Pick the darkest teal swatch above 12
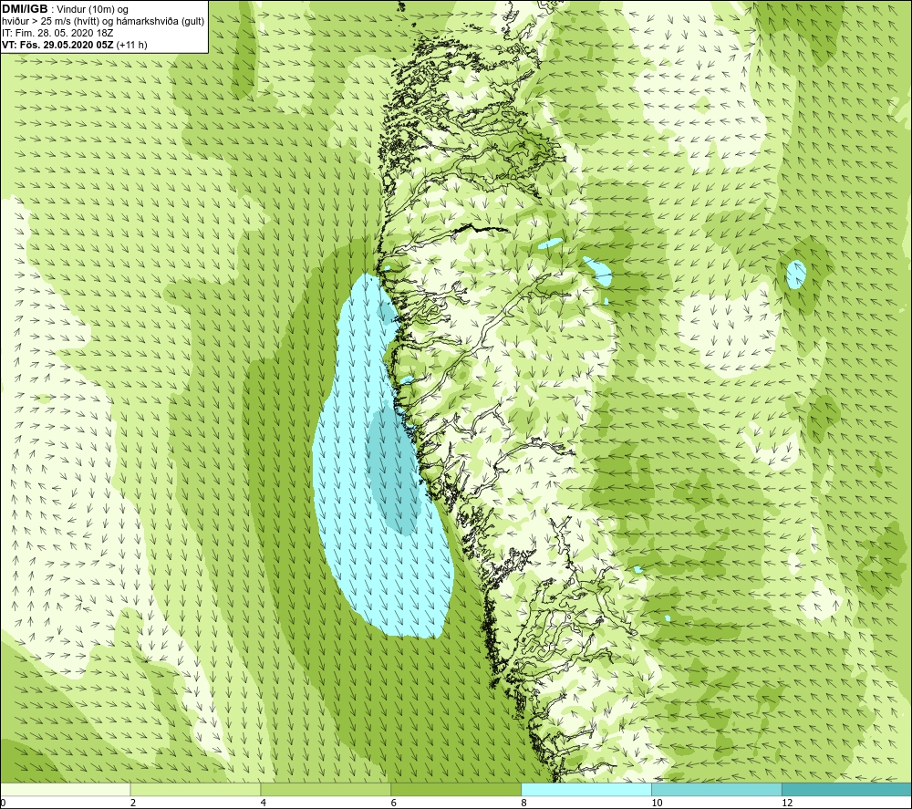The image size is (912, 809). point(847,789)
